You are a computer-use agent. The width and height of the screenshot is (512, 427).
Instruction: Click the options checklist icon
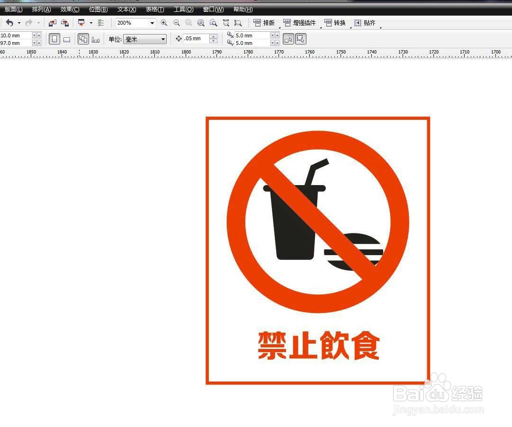coord(101,23)
